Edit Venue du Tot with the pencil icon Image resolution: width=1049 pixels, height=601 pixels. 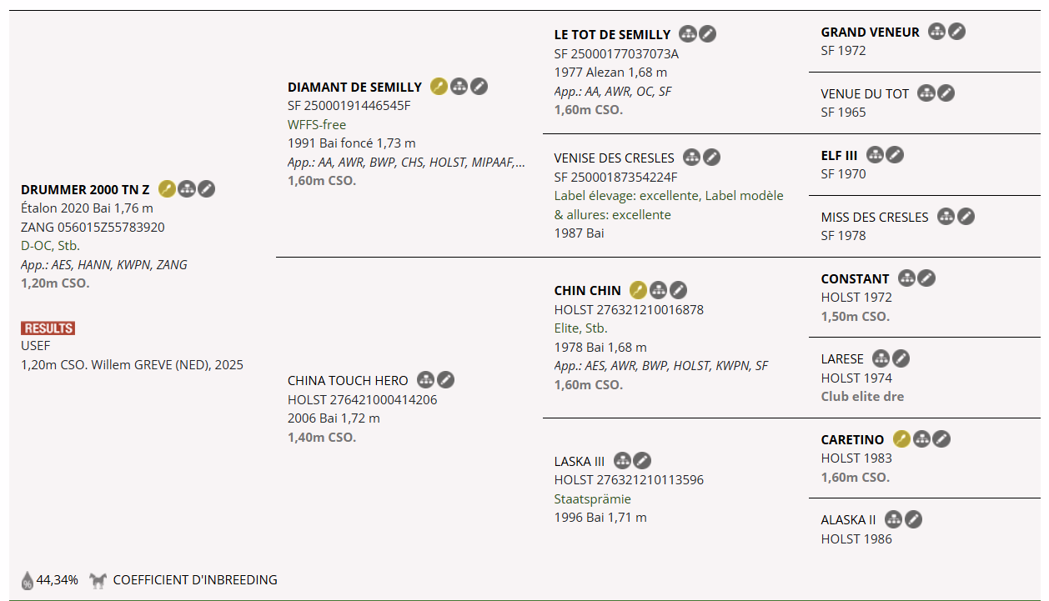coord(946,93)
